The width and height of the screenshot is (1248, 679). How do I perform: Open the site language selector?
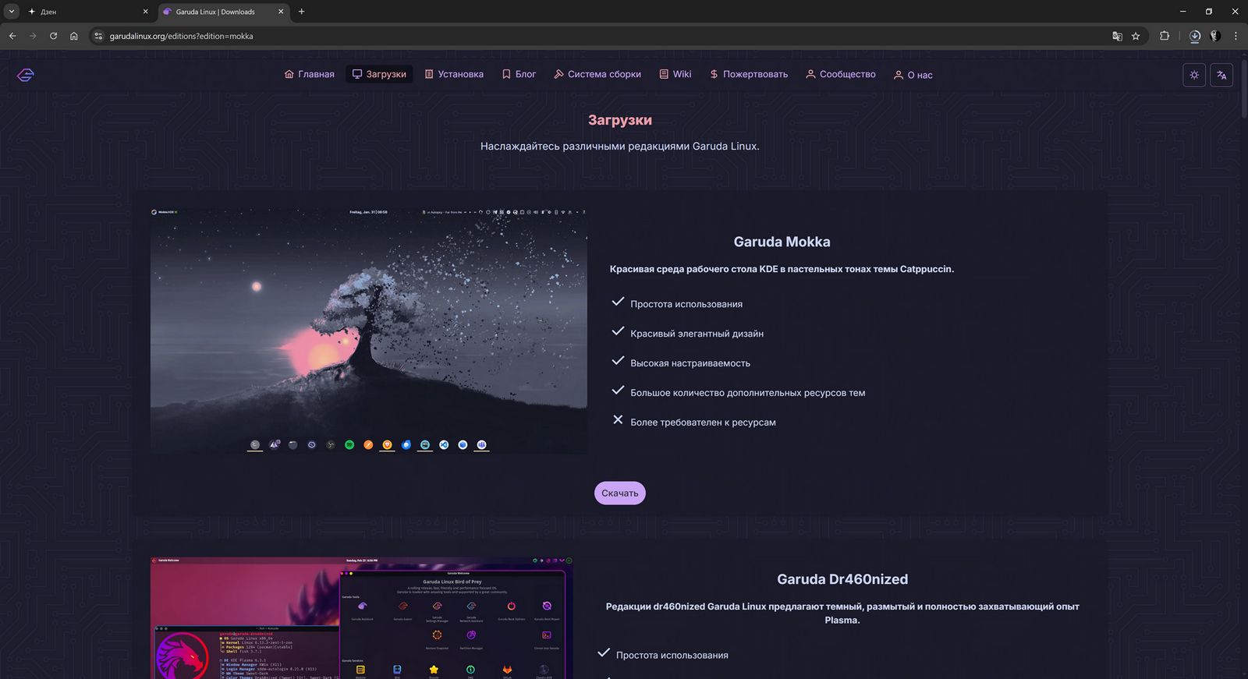pyautogui.click(x=1221, y=75)
